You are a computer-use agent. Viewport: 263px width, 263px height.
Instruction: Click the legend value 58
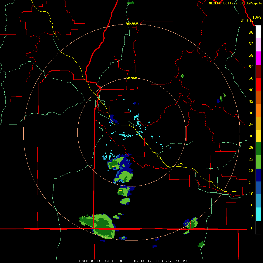251,55
